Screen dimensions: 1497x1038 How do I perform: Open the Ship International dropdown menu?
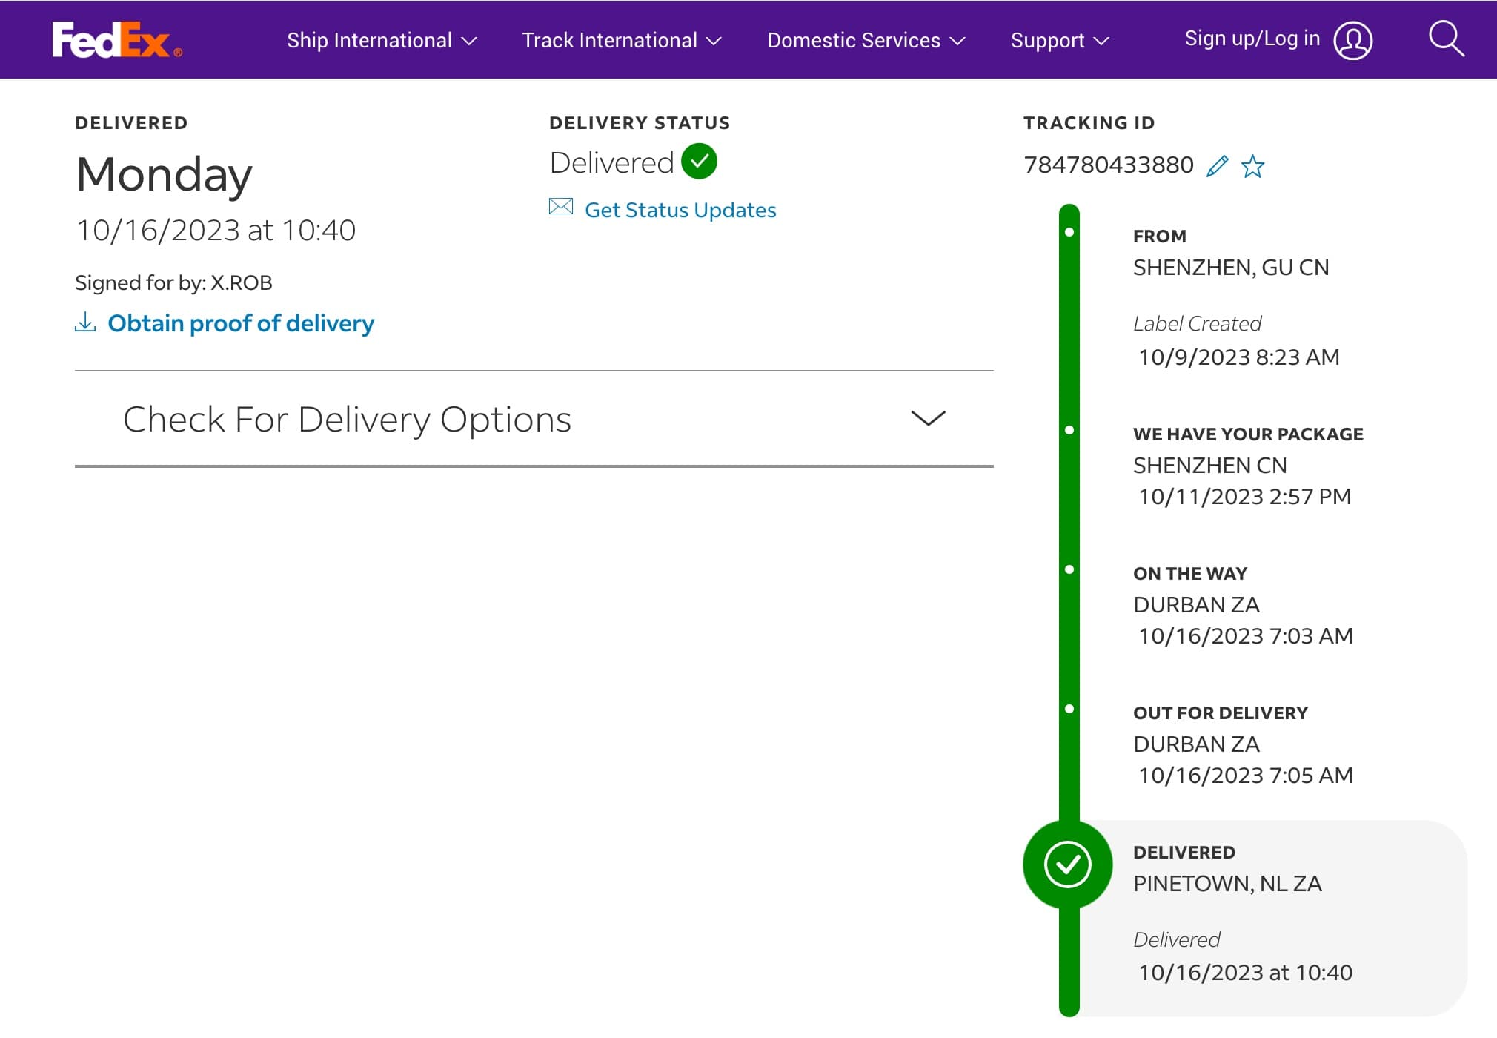tap(382, 40)
